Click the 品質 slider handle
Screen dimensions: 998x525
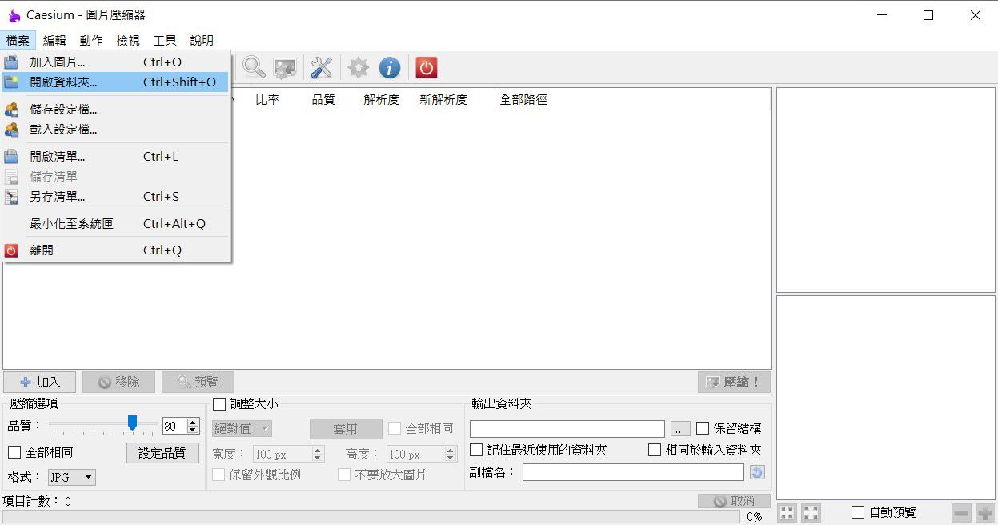point(132,422)
